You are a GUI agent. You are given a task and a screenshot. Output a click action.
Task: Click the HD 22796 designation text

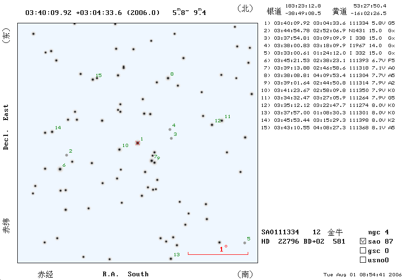click(x=280, y=241)
